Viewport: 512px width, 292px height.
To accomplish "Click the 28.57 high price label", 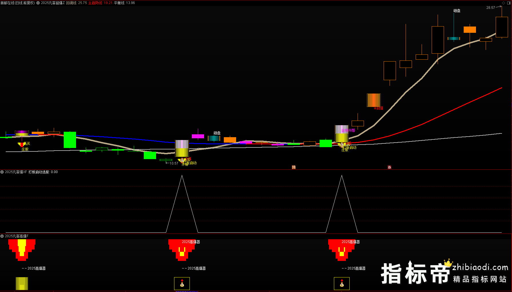I will point(491,8).
